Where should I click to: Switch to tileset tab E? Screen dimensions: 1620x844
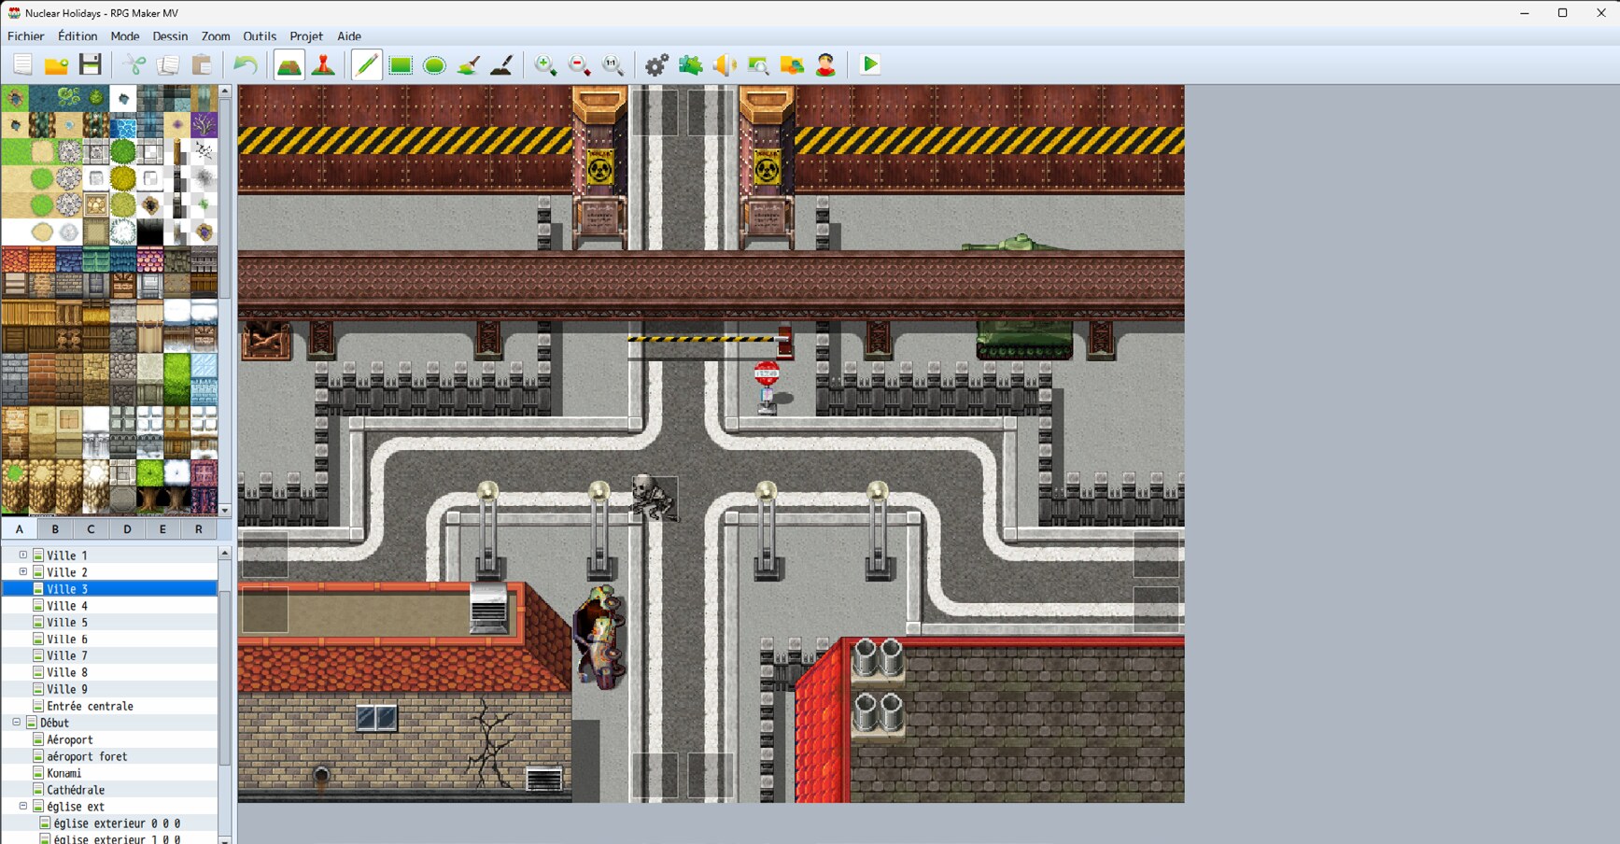click(162, 528)
